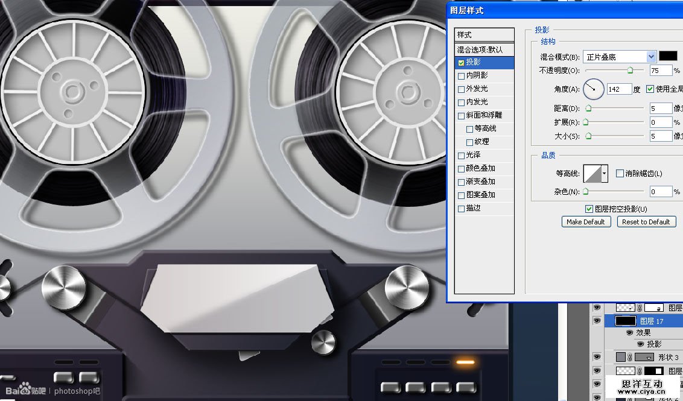Viewport: 683px width, 401px height.
Task: Click the 大小 value field
Action: pyautogui.click(x=661, y=136)
